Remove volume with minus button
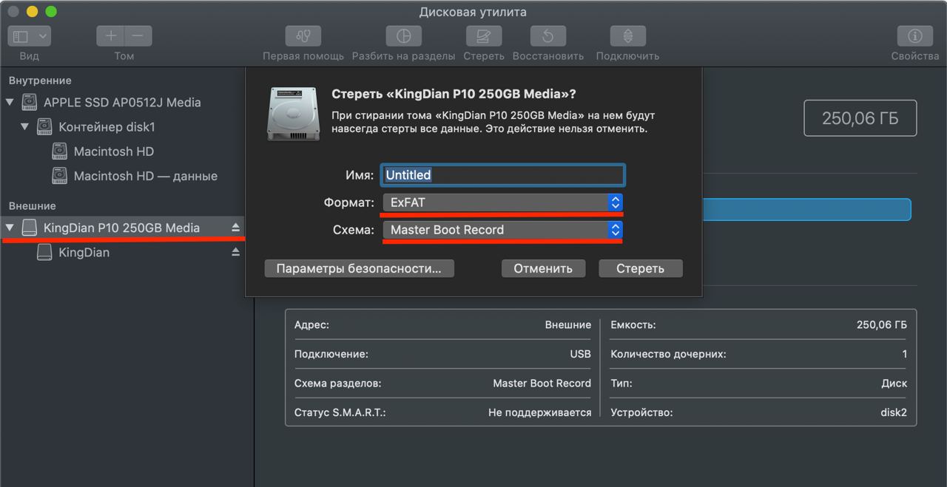 click(138, 35)
